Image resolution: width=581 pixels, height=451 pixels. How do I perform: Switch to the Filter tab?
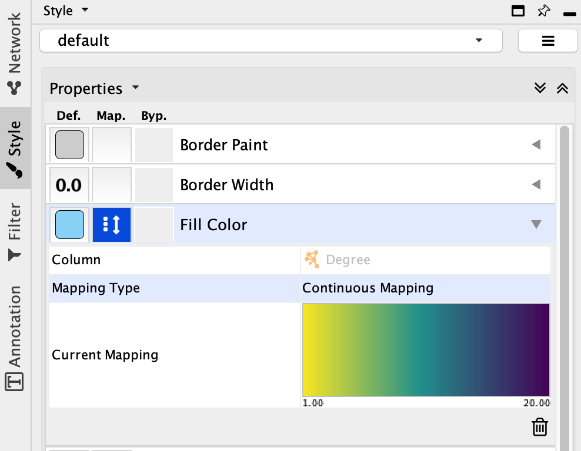14,231
